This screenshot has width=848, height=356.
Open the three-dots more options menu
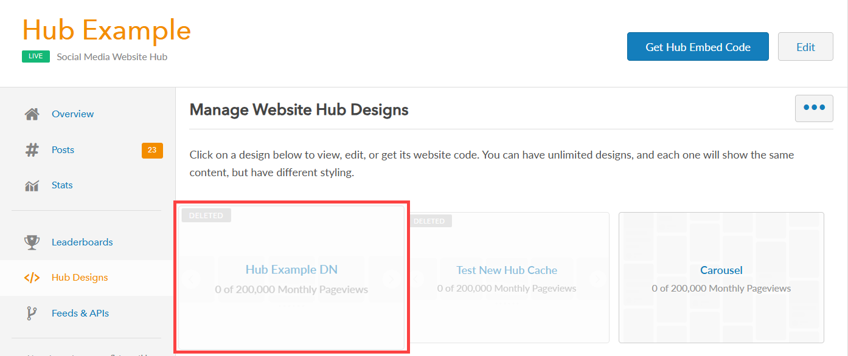[x=814, y=108]
